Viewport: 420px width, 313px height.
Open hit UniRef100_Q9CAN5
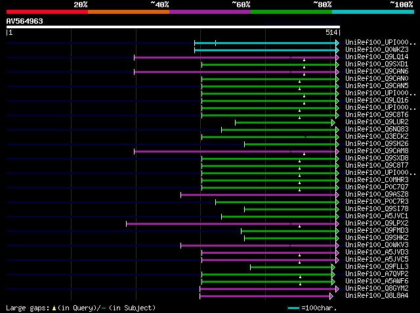click(x=377, y=86)
